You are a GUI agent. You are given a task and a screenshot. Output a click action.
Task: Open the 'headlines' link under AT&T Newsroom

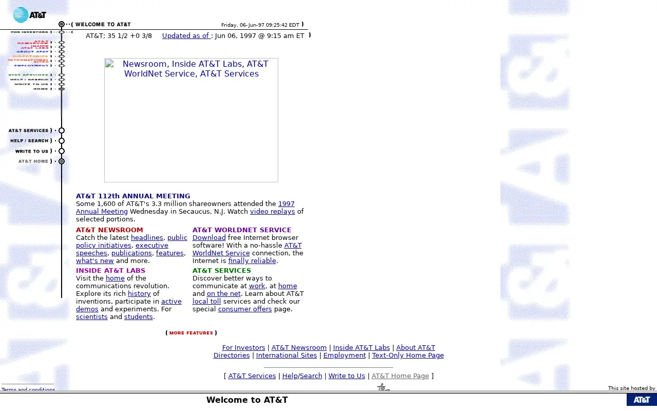pyautogui.click(x=147, y=237)
